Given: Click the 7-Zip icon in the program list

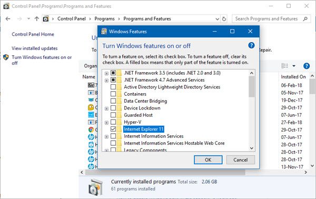Looking at the screenshot, I should click(x=91, y=85).
